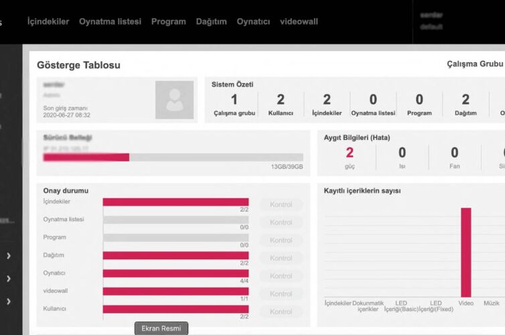Expand the bottom sidebar chevron arrow
The width and height of the screenshot is (505, 335).
click(x=9, y=301)
